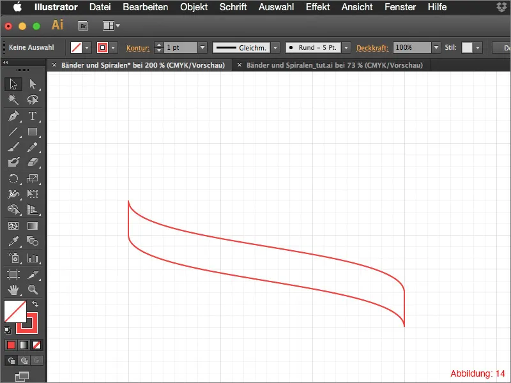Select the Zoom tool

click(33, 290)
